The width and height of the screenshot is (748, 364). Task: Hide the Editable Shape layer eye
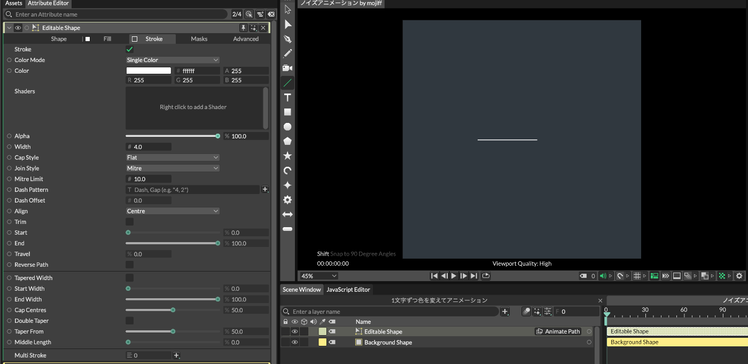coord(294,331)
